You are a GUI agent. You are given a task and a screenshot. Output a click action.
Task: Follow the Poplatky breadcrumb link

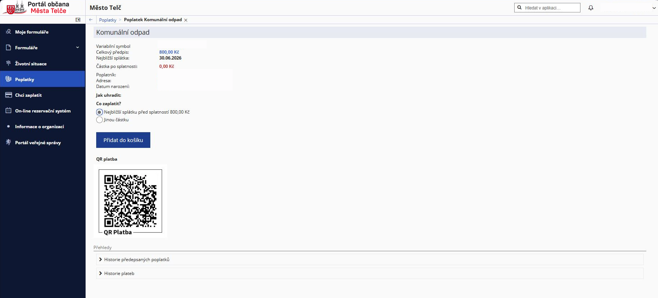108,20
